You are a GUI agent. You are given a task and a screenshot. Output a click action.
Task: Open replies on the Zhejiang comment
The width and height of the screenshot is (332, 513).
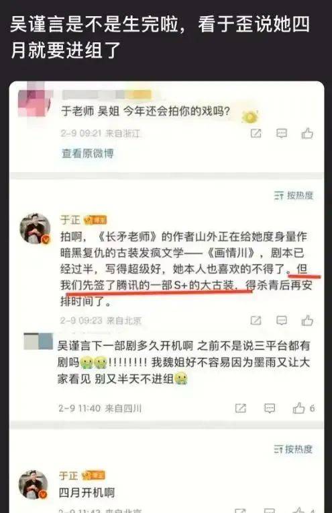tap(282, 133)
